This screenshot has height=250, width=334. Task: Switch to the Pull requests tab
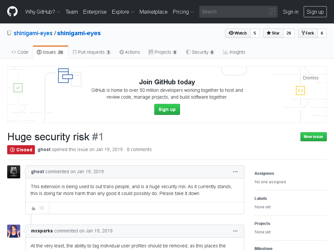pyautogui.click(x=91, y=52)
